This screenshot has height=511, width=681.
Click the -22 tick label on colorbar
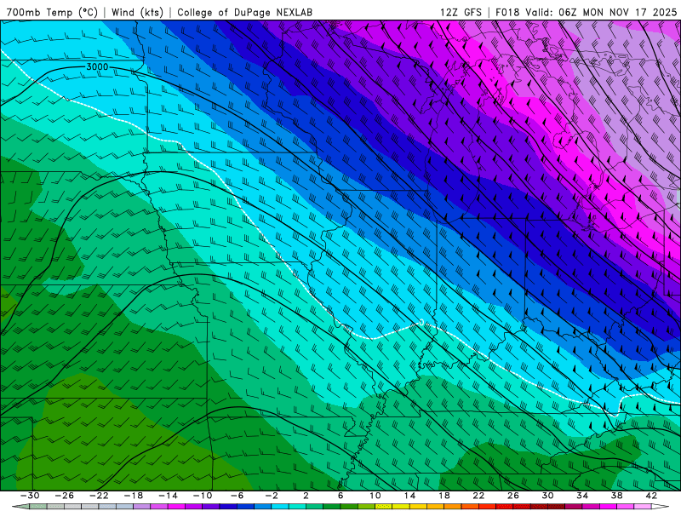pos(99,496)
